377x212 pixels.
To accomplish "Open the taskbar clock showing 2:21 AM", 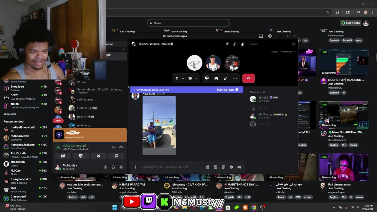I will click(368, 207).
